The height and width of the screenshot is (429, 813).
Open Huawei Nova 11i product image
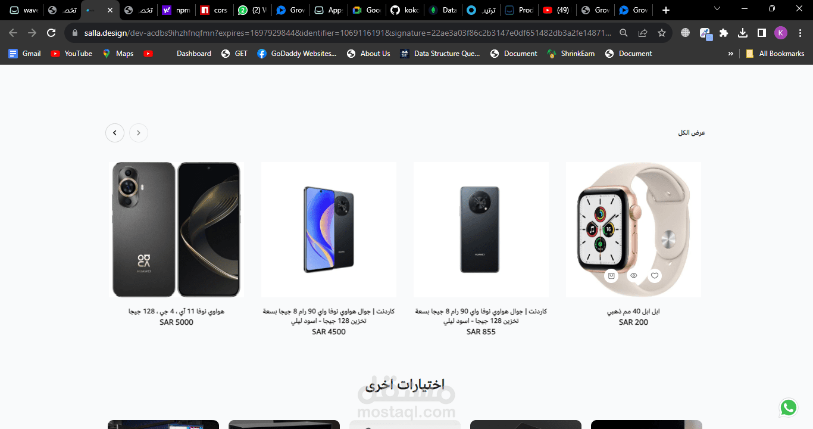[176, 229]
